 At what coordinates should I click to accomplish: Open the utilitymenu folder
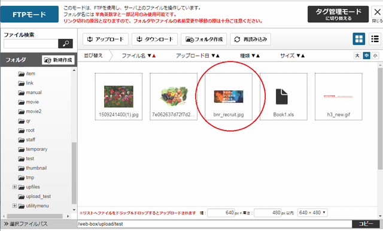pyautogui.click(x=34, y=206)
